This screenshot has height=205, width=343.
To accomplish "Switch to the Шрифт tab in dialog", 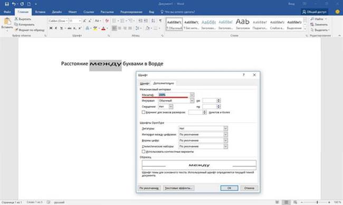I will pos(145,83).
